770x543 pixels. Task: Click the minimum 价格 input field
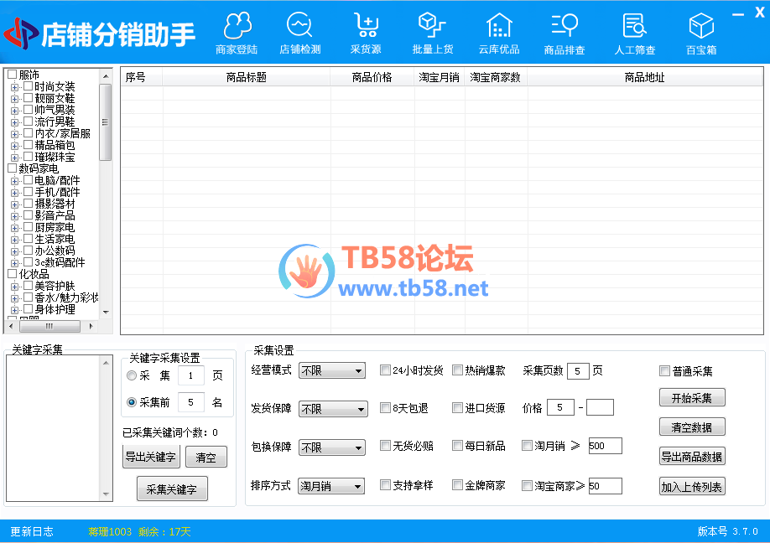560,407
